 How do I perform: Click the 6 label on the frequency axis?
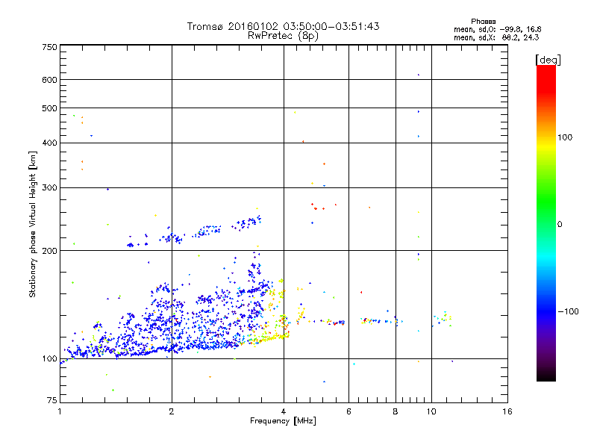click(x=348, y=411)
